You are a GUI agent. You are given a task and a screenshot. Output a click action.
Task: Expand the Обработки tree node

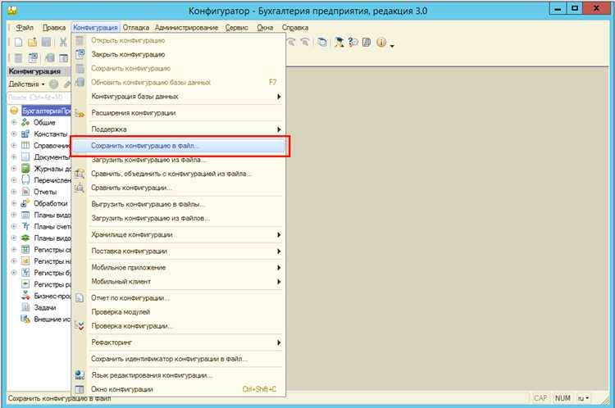point(14,203)
